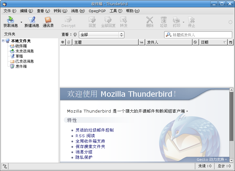Collapse the 本地文件夹 tree node
235x171 pixels.
[3, 41]
